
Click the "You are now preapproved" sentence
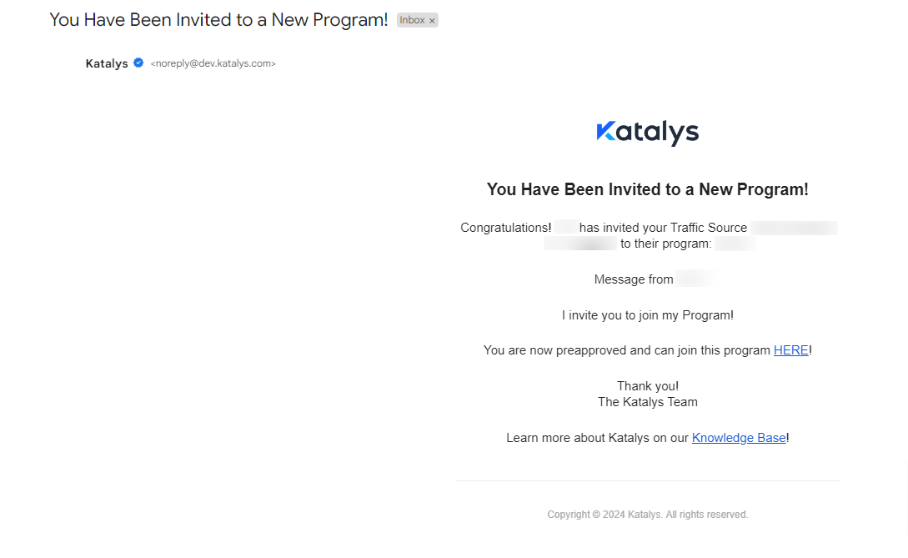[627, 350]
